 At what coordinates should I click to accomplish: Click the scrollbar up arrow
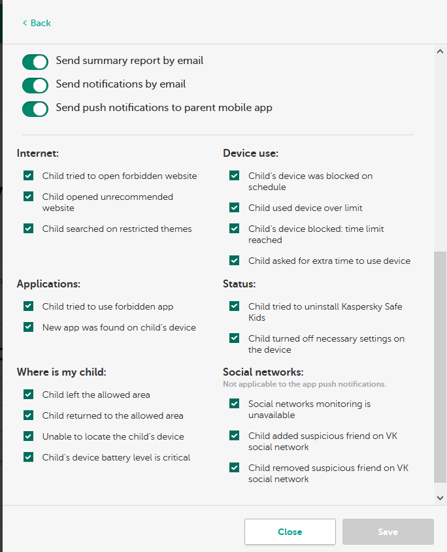pos(440,52)
